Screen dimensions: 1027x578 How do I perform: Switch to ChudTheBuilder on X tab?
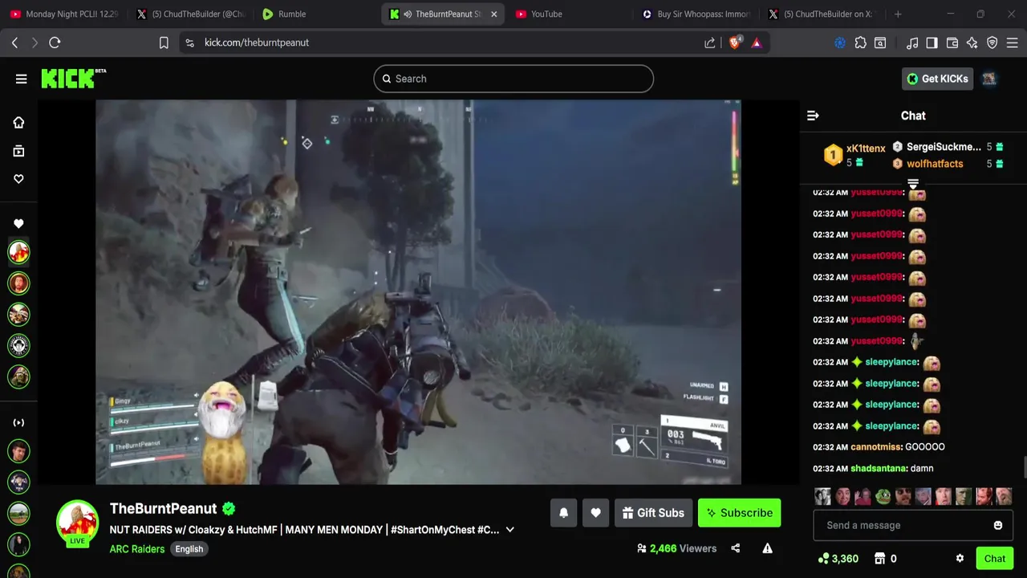(x=822, y=14)
